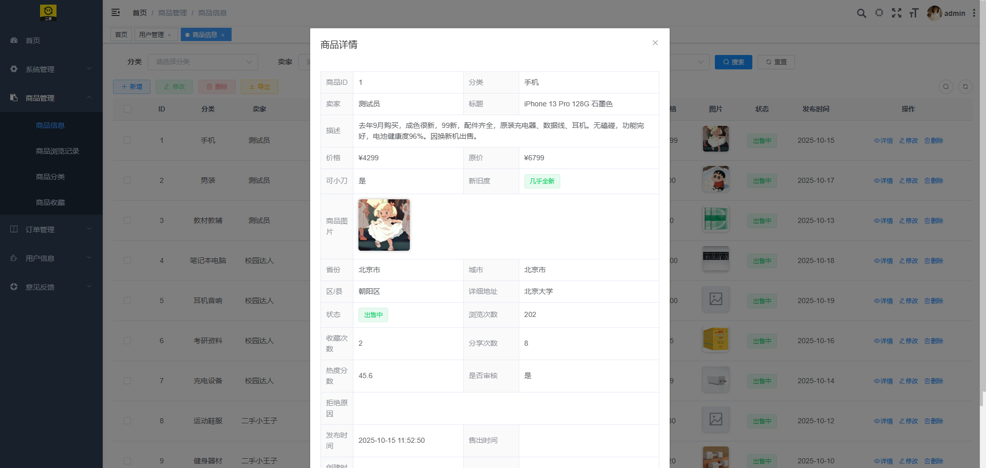Screen dimensions: 986x468
Task: Open 详情 for the 2025-10-15 row
Action: pyautogui.click(x=883, y=141)
